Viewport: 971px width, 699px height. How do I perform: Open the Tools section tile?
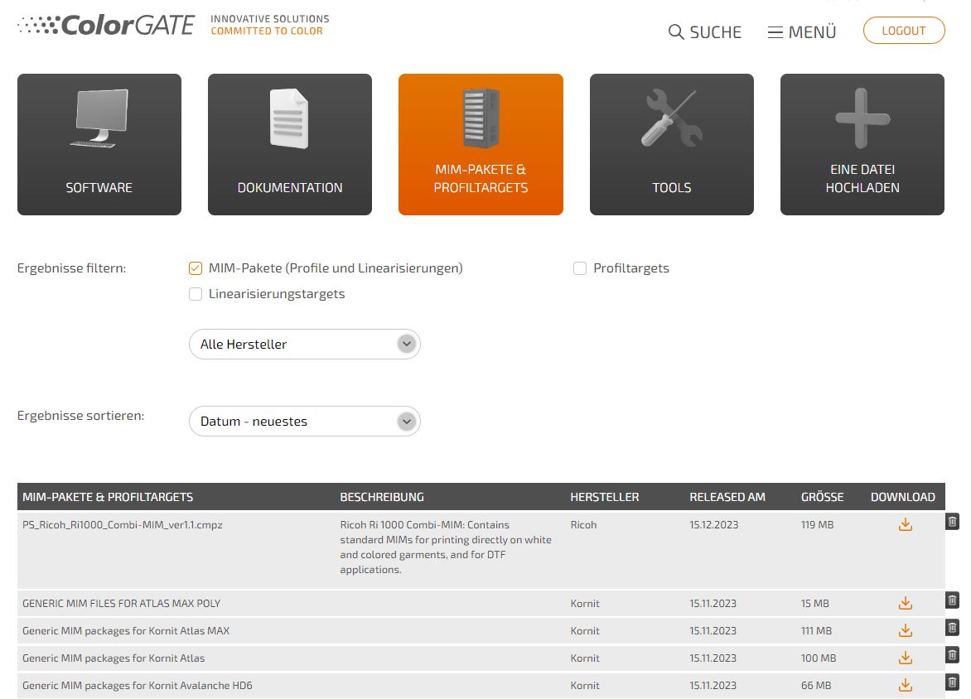click(x=671, y=145)
